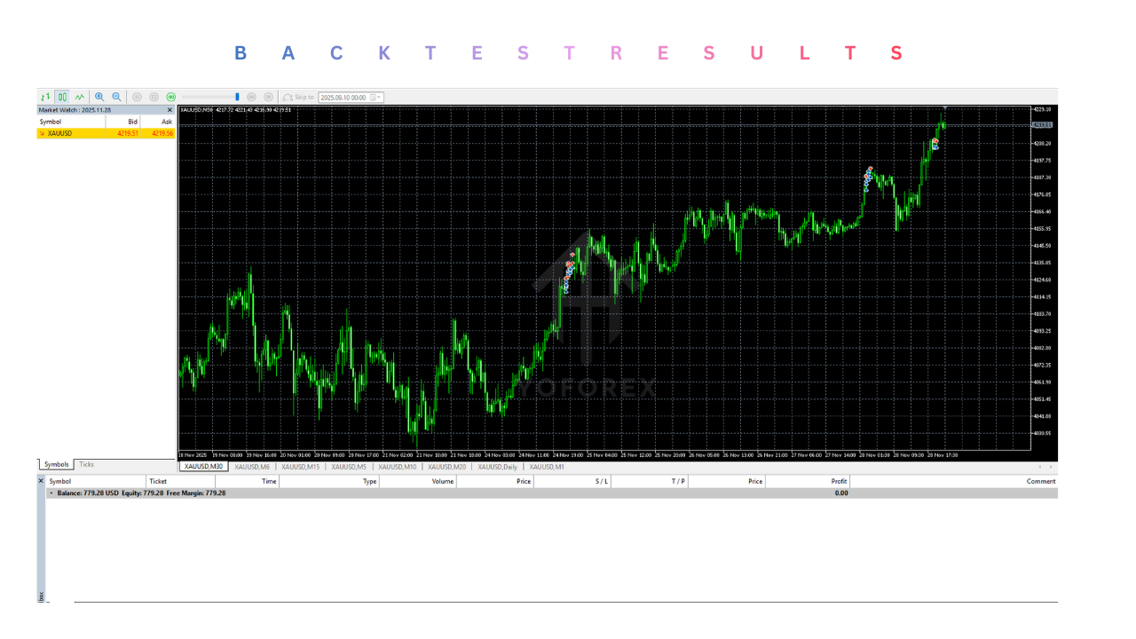Stop the backtest with the stop icon
The width and height of the screenshot is (1136, 639).
(x=154, y=97)
